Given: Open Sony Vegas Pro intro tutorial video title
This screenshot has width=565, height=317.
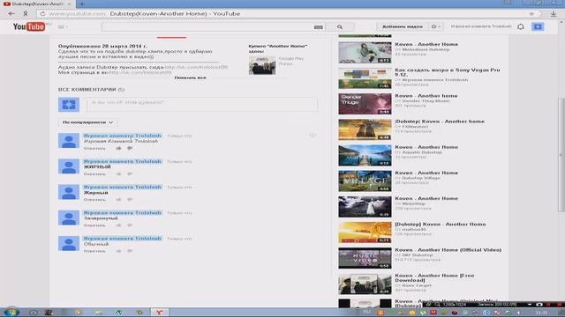Looking at the screenshot, I should pos(448,72).
